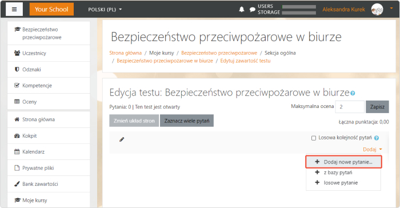Open Bank zawartości sidebar item
The width and height of the screenshot is (400, 208).
[x=49, y=184]
